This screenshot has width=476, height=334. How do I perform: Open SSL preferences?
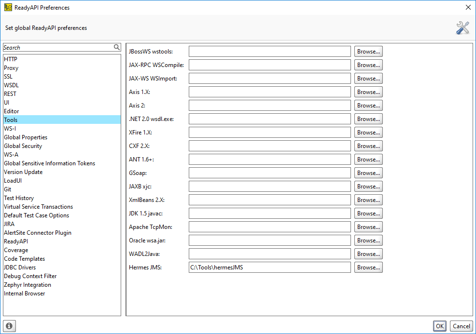(62, 76)
